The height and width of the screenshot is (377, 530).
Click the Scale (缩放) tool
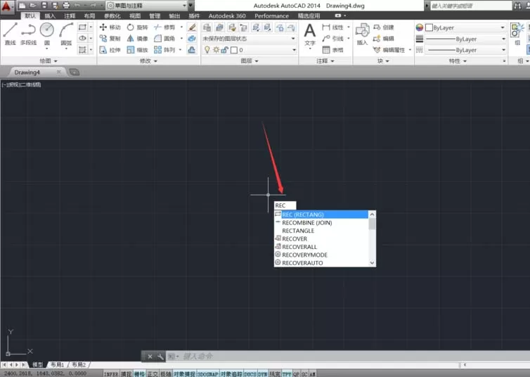137,50
